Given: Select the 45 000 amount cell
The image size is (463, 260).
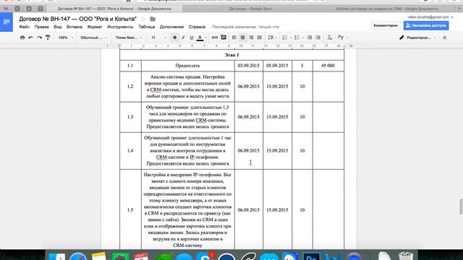Looking at the screenshot, I should 328,66.
